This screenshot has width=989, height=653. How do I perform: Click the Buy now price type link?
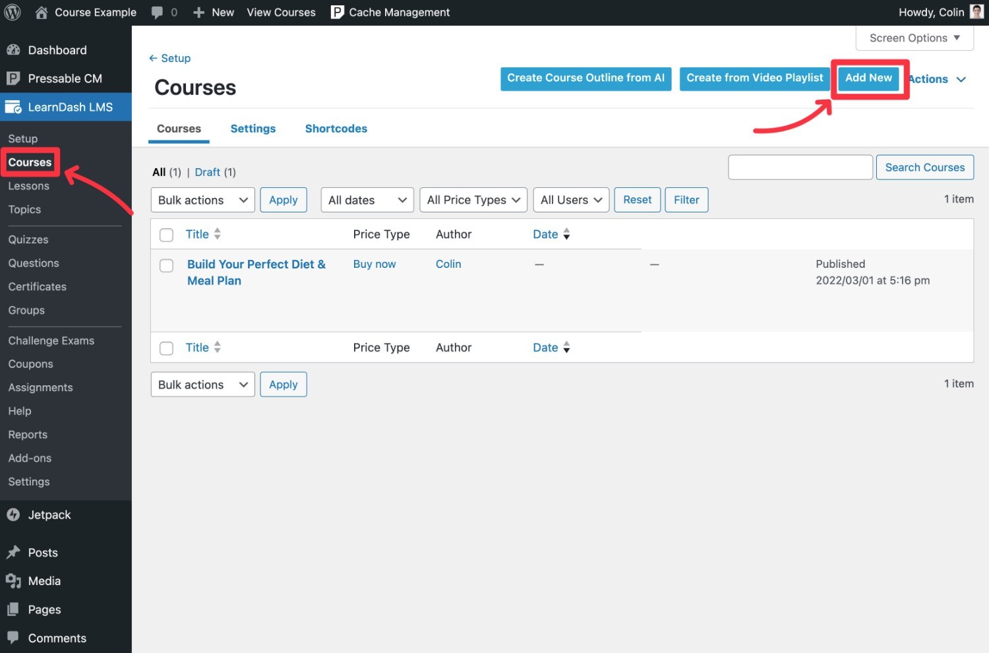pos(375,264)
